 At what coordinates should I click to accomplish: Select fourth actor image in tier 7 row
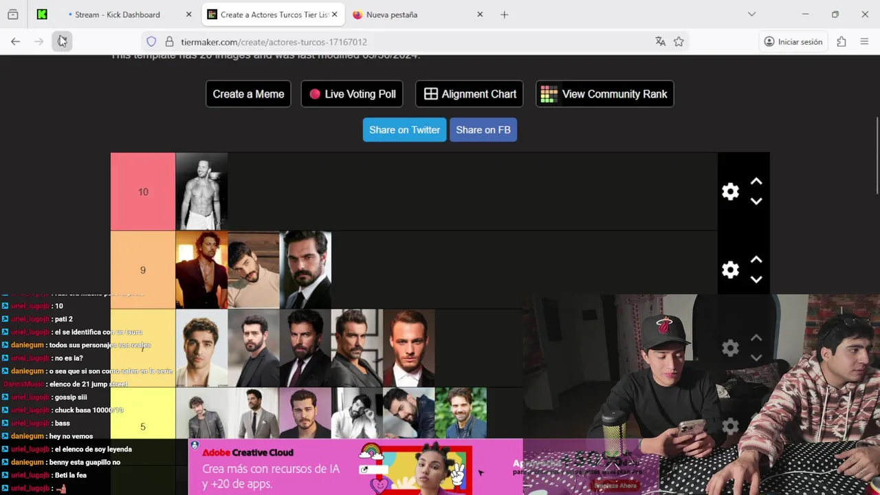point(357,349)
